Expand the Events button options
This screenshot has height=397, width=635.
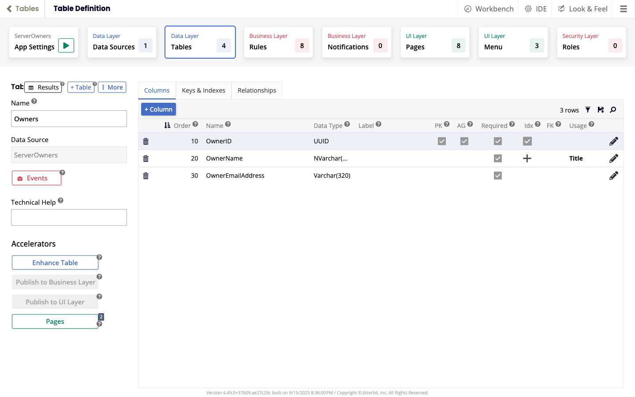(37, 178)
